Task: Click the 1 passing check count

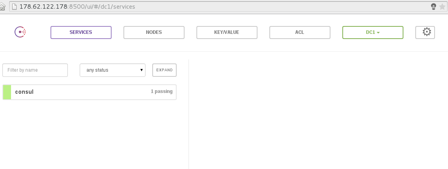Action: coord(161,91)
